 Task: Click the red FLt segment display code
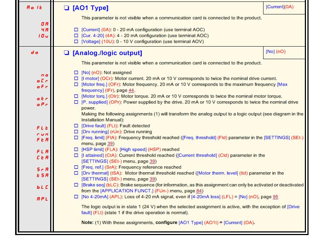(42, 128)
